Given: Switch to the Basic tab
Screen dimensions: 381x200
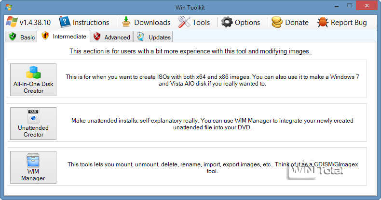Looking at the screenshot, I should click(21, 37).
